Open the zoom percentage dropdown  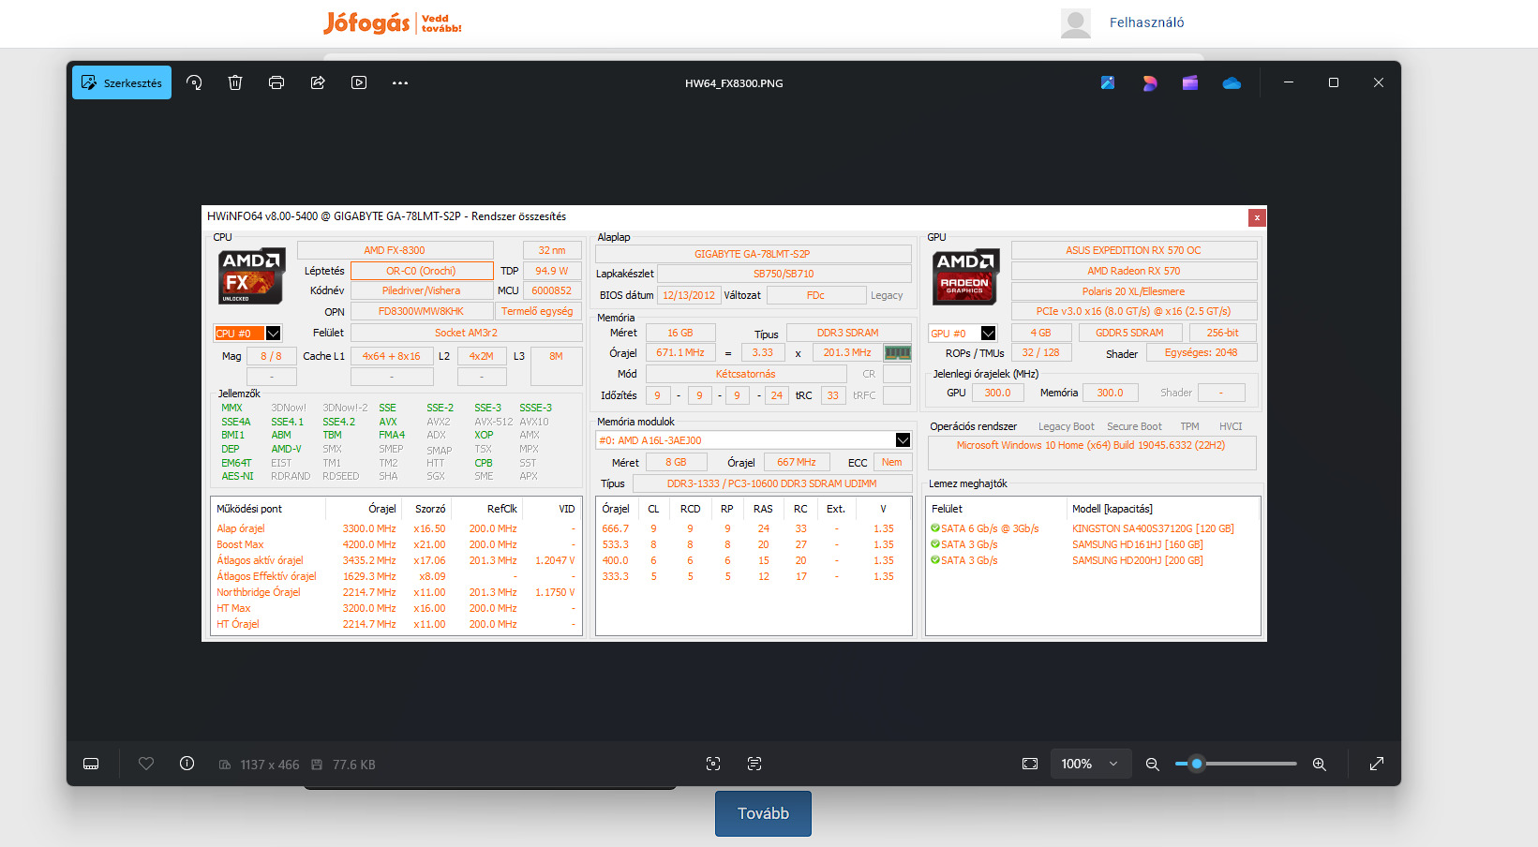point(1090,764)
